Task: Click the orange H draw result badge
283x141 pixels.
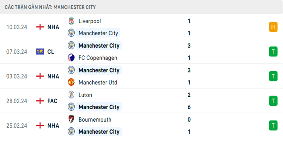Action: click(273, 27)
